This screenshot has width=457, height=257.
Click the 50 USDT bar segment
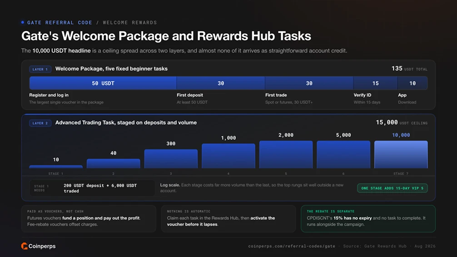103,84
